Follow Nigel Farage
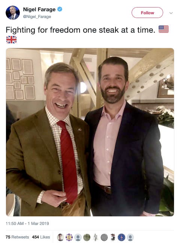The width and height of the screenshot is (180, 243). [147, 12]
